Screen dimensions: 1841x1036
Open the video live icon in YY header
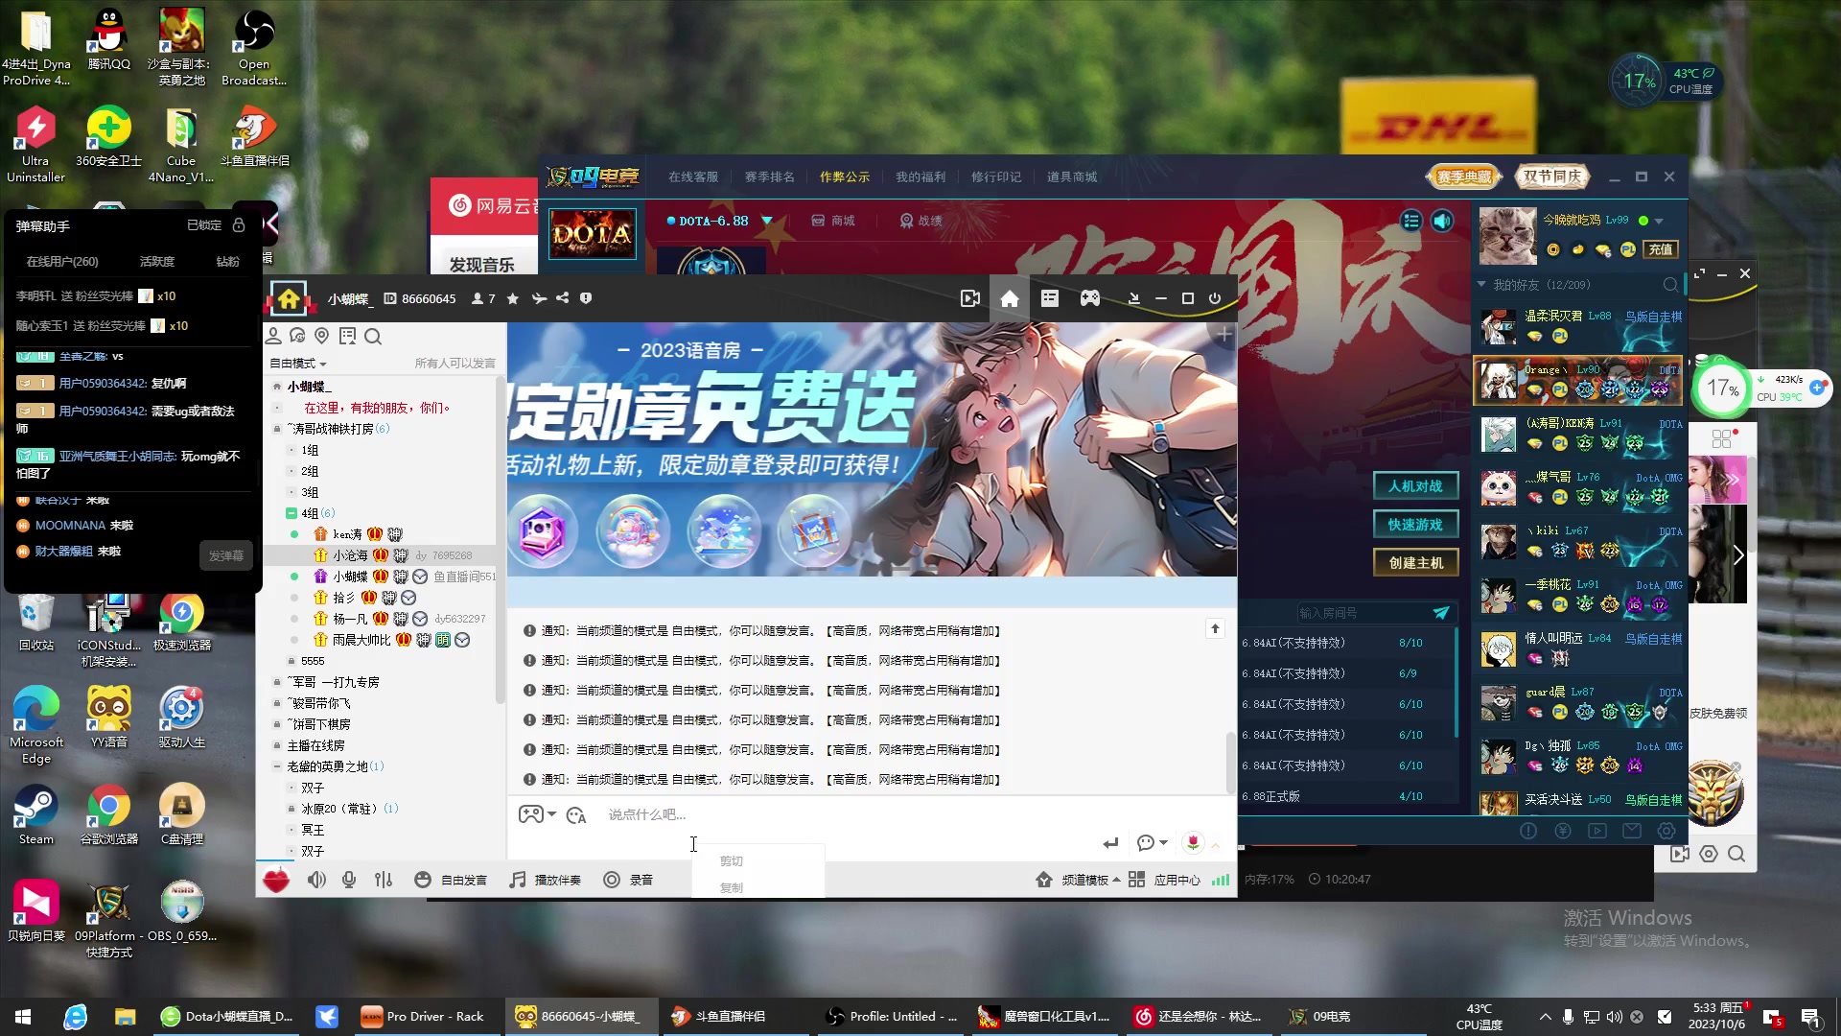click(x=970, y=299)
